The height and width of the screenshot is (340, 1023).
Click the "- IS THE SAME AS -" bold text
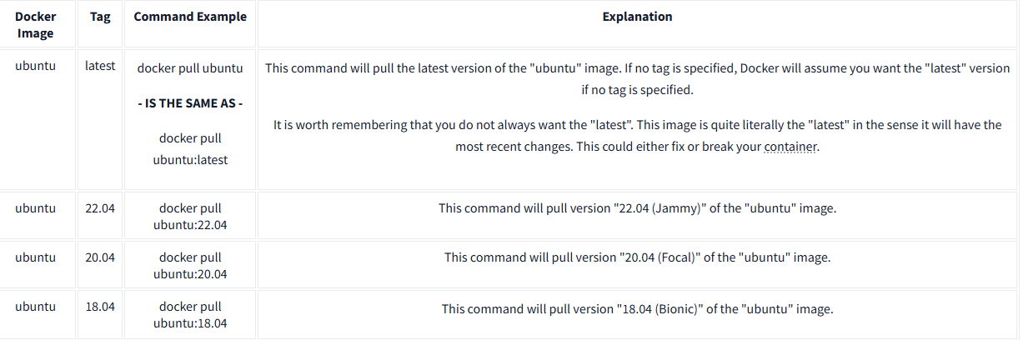(190, 103)
